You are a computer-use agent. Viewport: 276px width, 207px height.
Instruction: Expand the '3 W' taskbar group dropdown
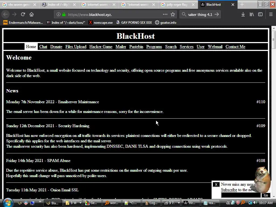point(80,203)
